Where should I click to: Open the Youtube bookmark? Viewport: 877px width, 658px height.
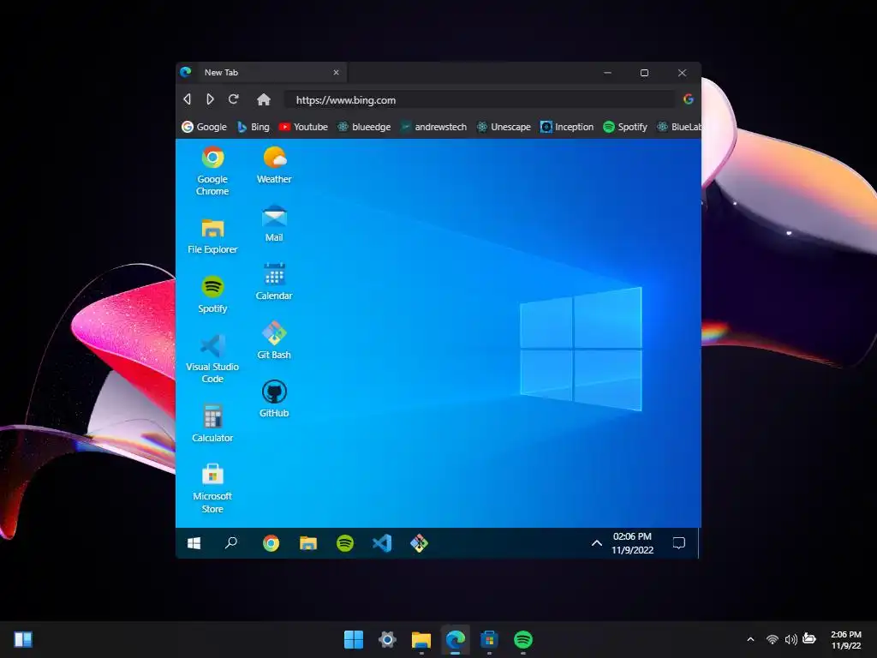pos(303,127)
